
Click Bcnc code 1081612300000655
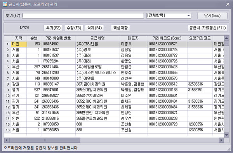tap(167, 73)
